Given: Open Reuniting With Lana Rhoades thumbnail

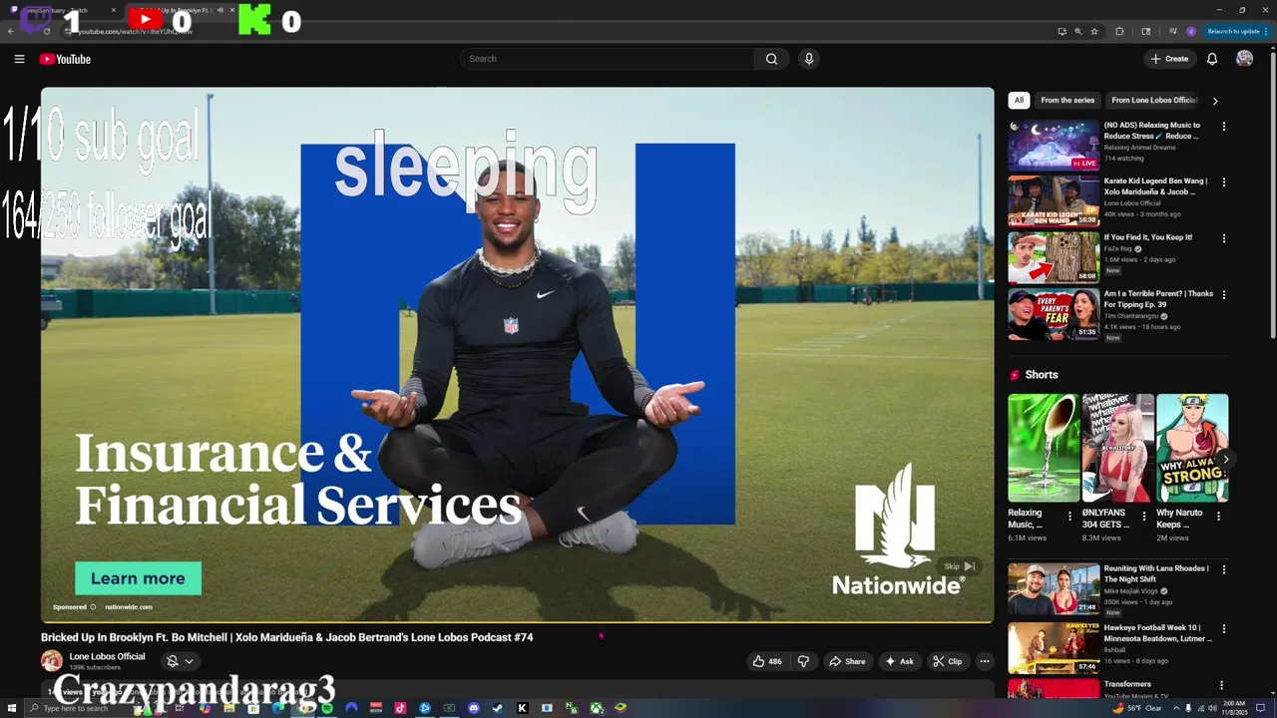Looking at the screenshot, I should pos(1053,588).
